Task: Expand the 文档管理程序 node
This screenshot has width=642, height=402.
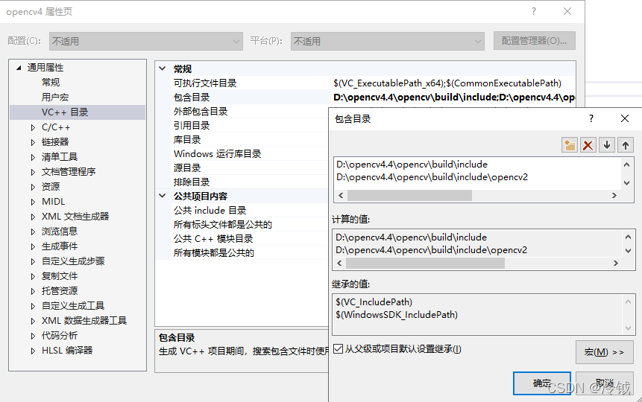Action: pos(33,172)
